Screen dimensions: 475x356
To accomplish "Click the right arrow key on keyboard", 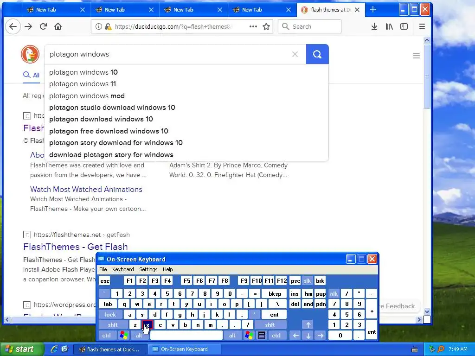I will tap(321, 336).
